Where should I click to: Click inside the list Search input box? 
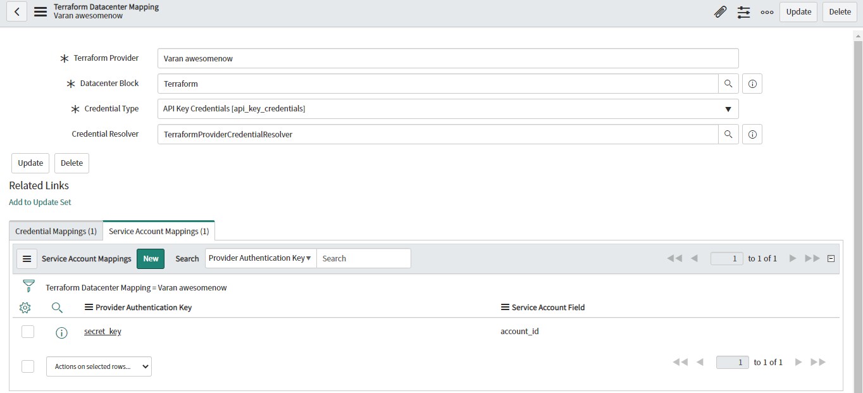(364, 258)
